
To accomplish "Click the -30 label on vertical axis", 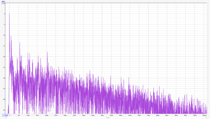I will tap(4, 78).
